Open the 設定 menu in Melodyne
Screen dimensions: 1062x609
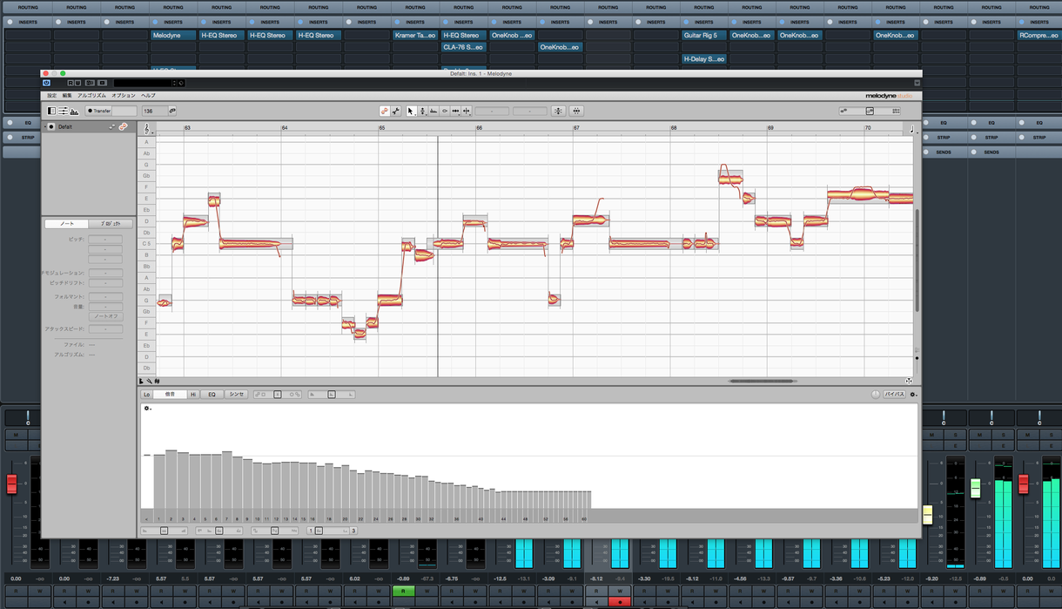click(52, 95)
